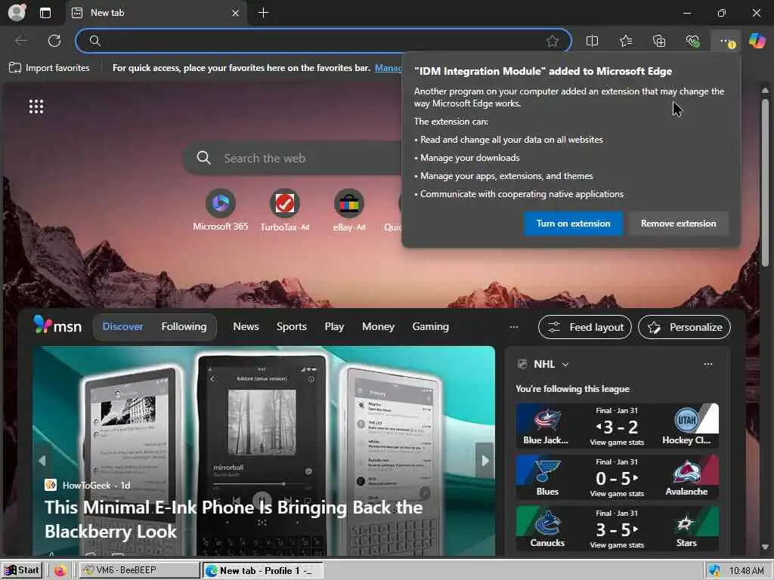Open the Avalanche team logo
The width and height of the screenshot is (774, 580).
click(x=686, y=472)
